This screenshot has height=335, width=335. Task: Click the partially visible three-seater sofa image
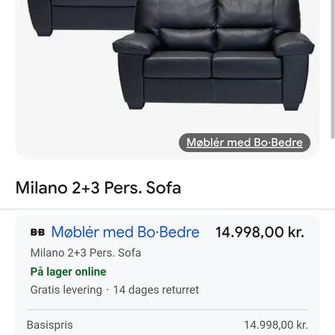coord(82,17)
